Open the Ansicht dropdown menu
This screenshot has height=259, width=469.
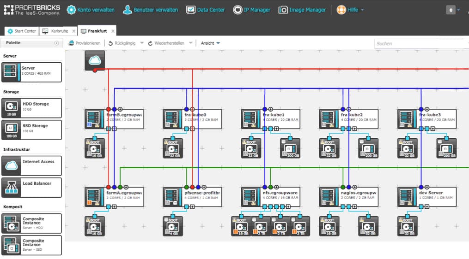pyautogui.click(x=210, y=43)
